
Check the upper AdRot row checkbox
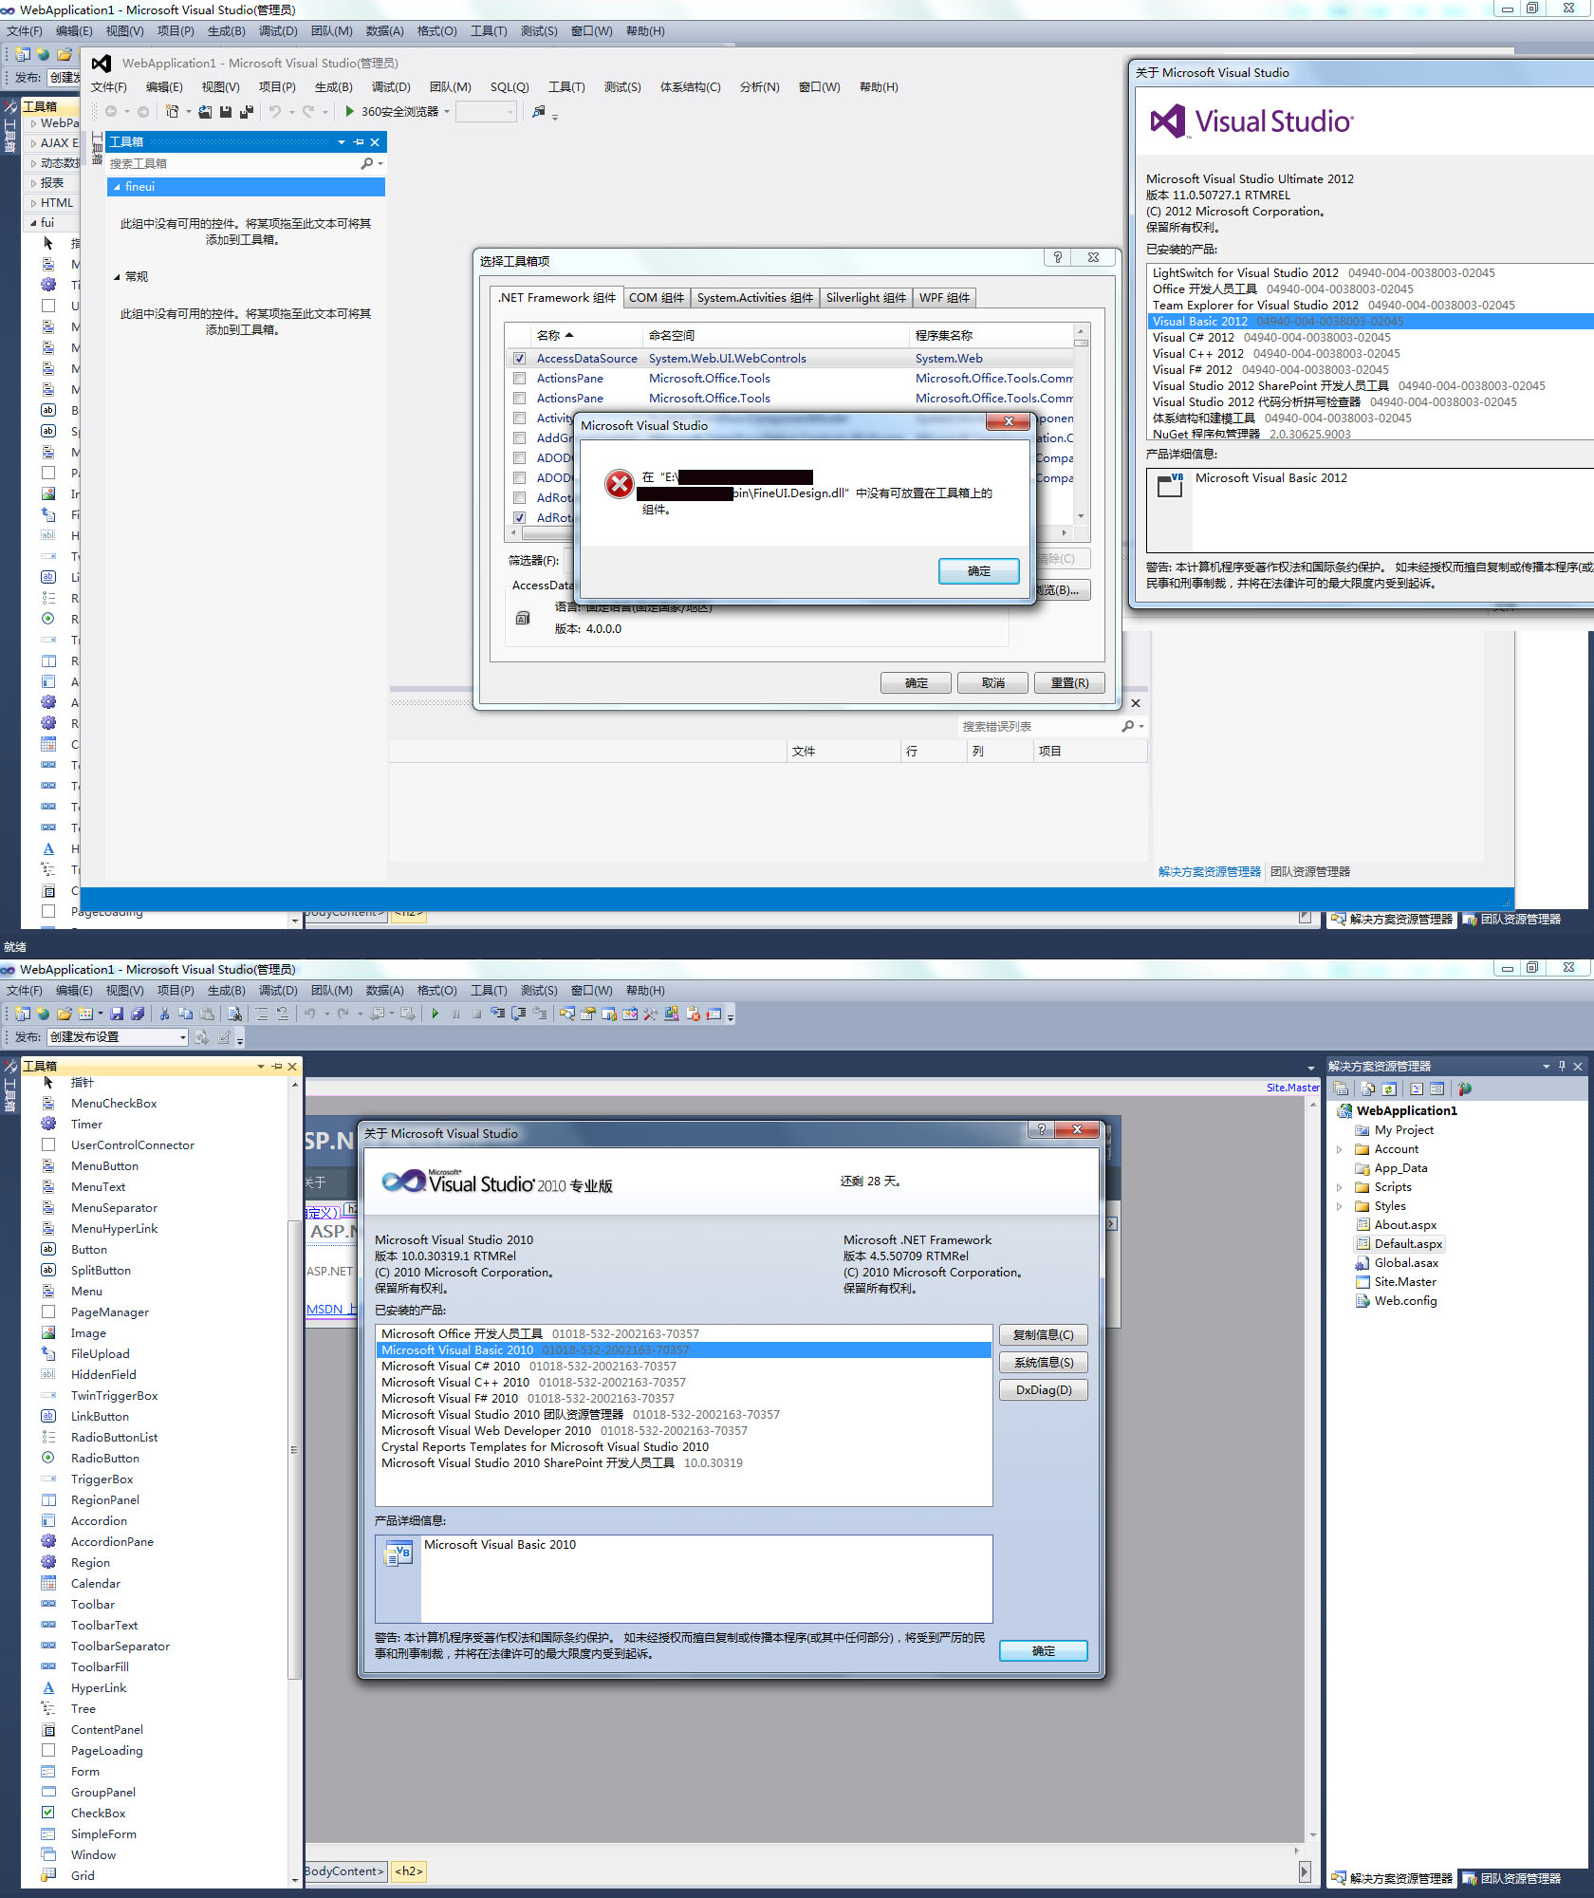pyautogui.click(x=519, y=498)
